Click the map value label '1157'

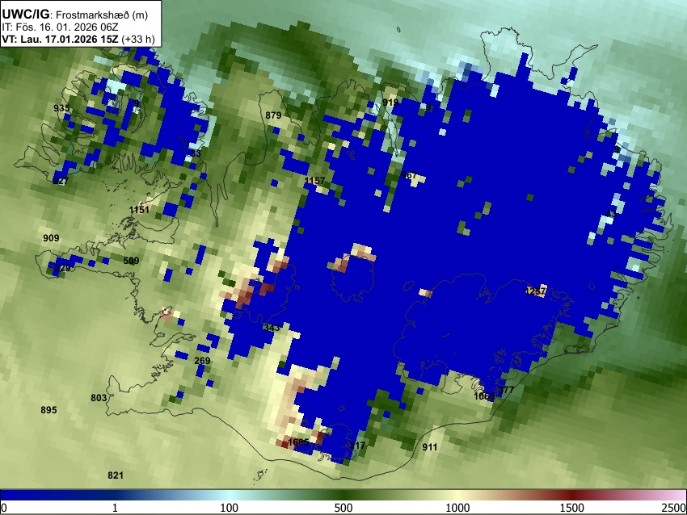click(314, 180)
